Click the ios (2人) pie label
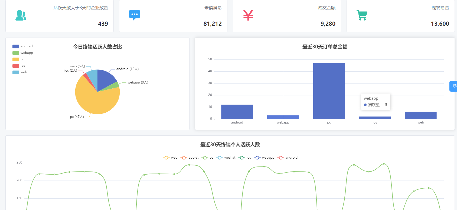The height and width of the screenshot is (210, 457). [x=71, y=71]
